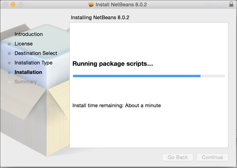Click the 'Install NetBeans 8.0.2' window title

point(121,4)
